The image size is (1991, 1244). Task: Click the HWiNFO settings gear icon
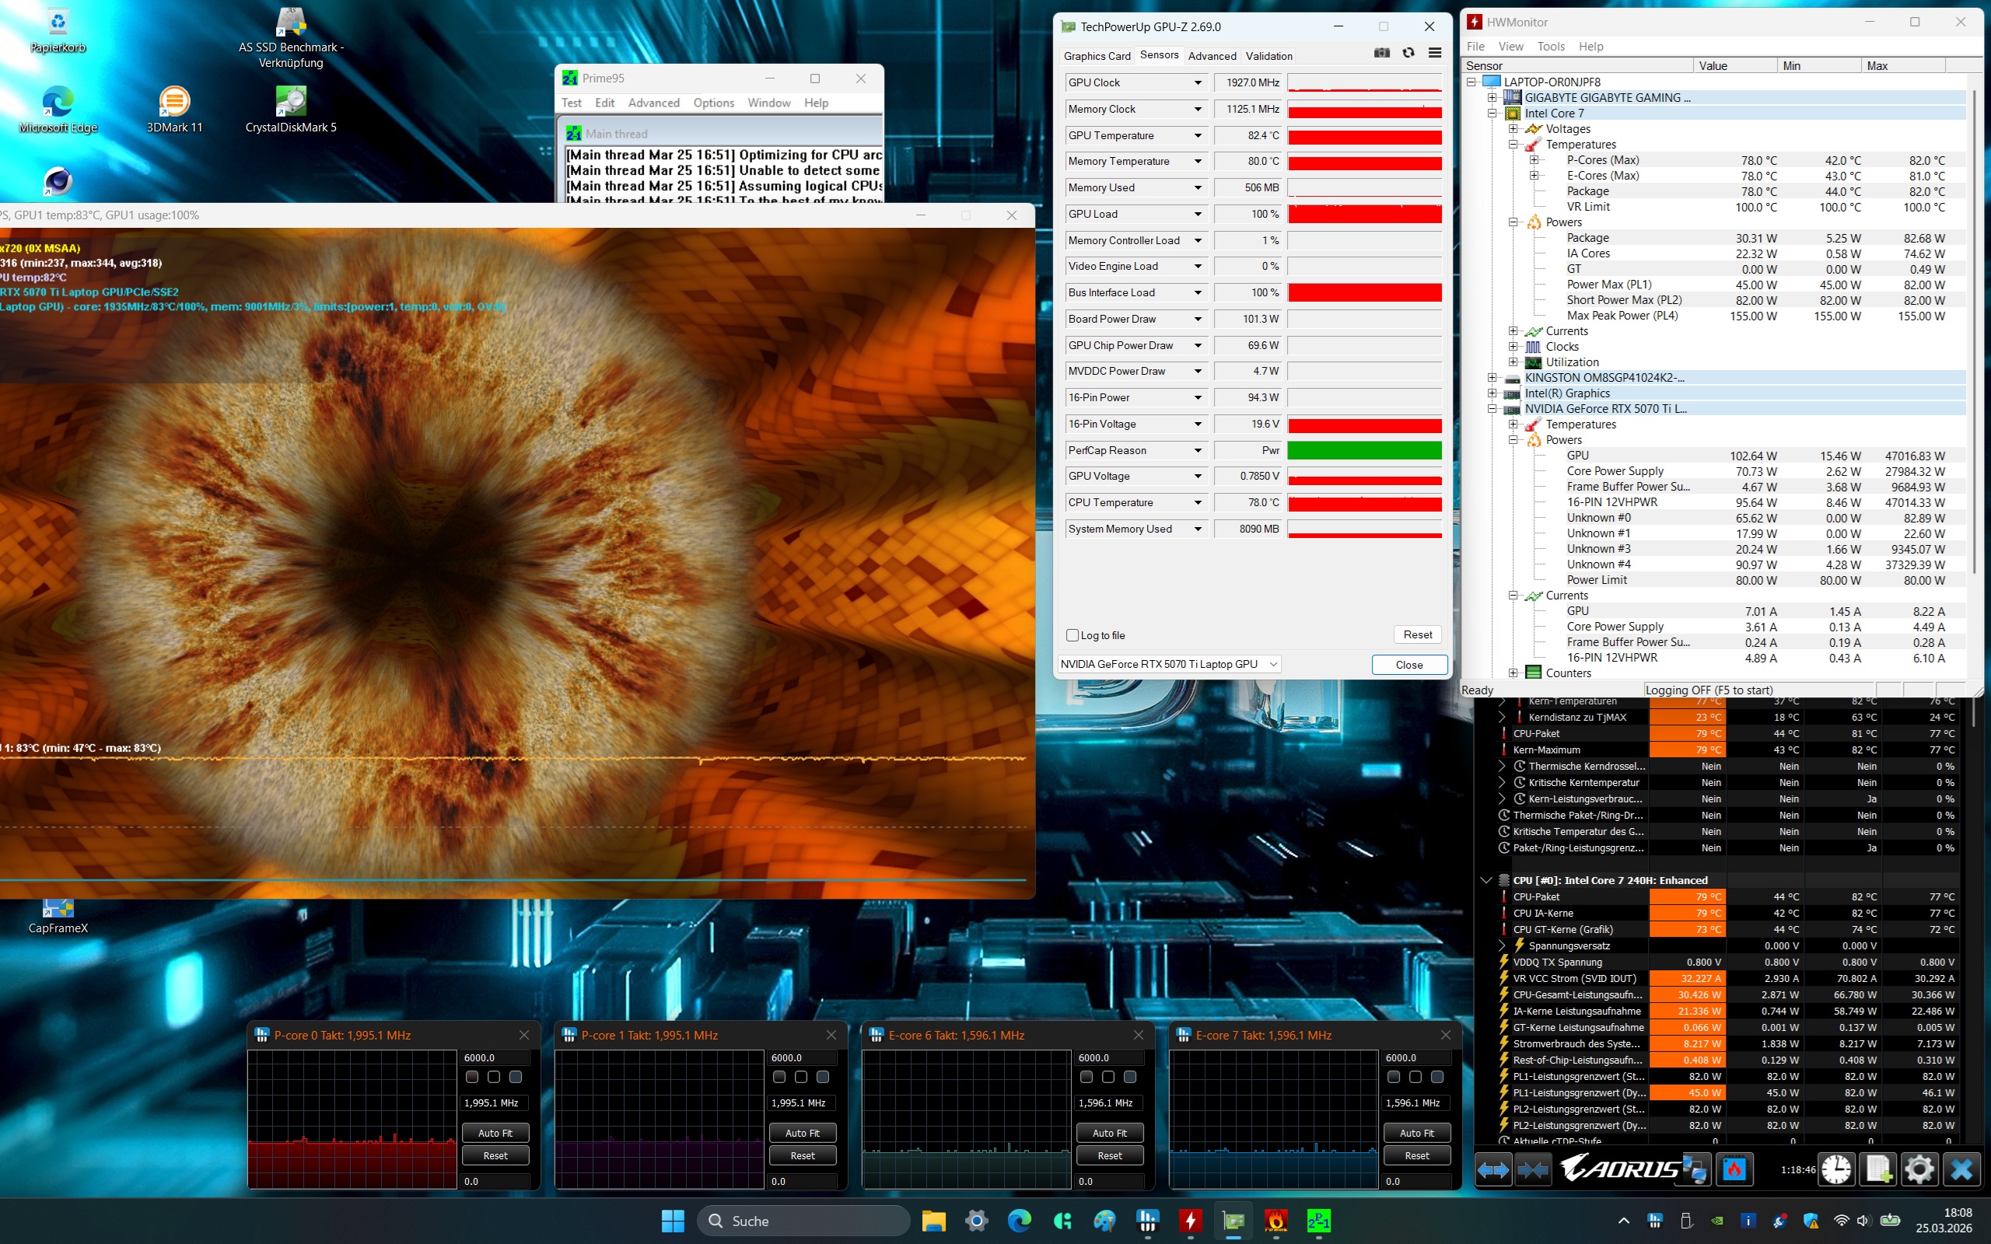1919,1169
